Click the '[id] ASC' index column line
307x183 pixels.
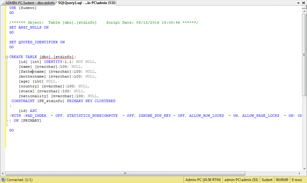(28, 111)
